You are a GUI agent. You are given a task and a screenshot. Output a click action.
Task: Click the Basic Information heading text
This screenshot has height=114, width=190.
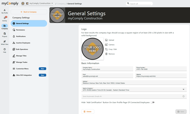tap(90, 63)
